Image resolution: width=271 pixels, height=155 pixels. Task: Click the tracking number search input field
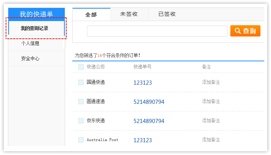point(157,31)
